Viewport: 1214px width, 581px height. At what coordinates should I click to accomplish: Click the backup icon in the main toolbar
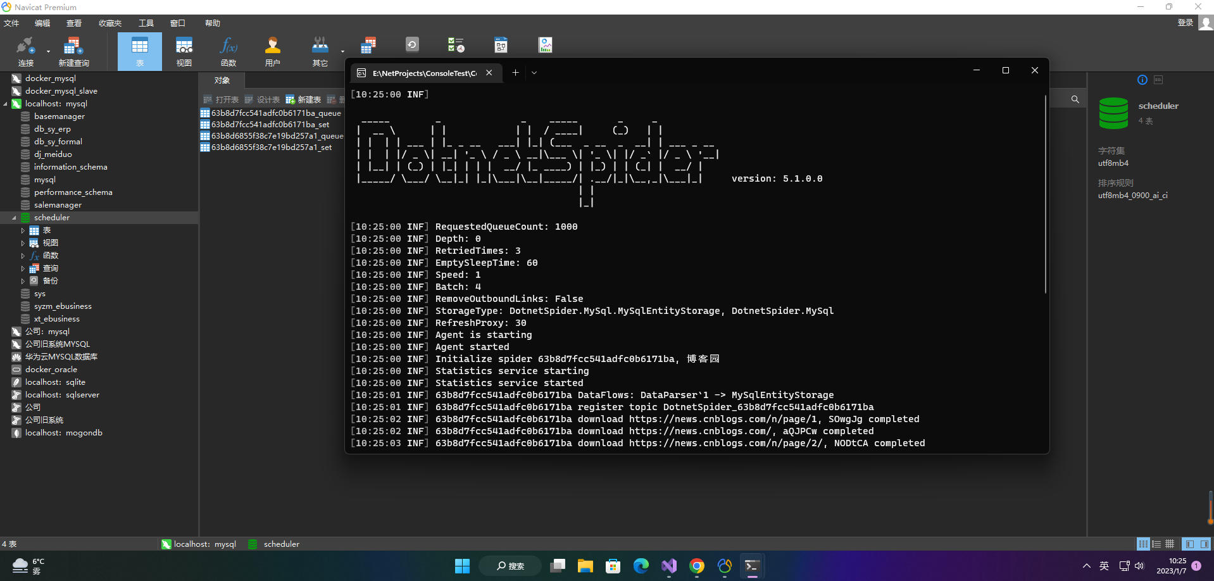[412, 44]
